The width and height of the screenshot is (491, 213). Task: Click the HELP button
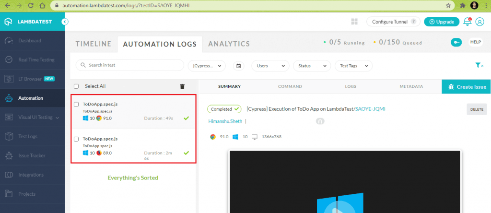476,42
